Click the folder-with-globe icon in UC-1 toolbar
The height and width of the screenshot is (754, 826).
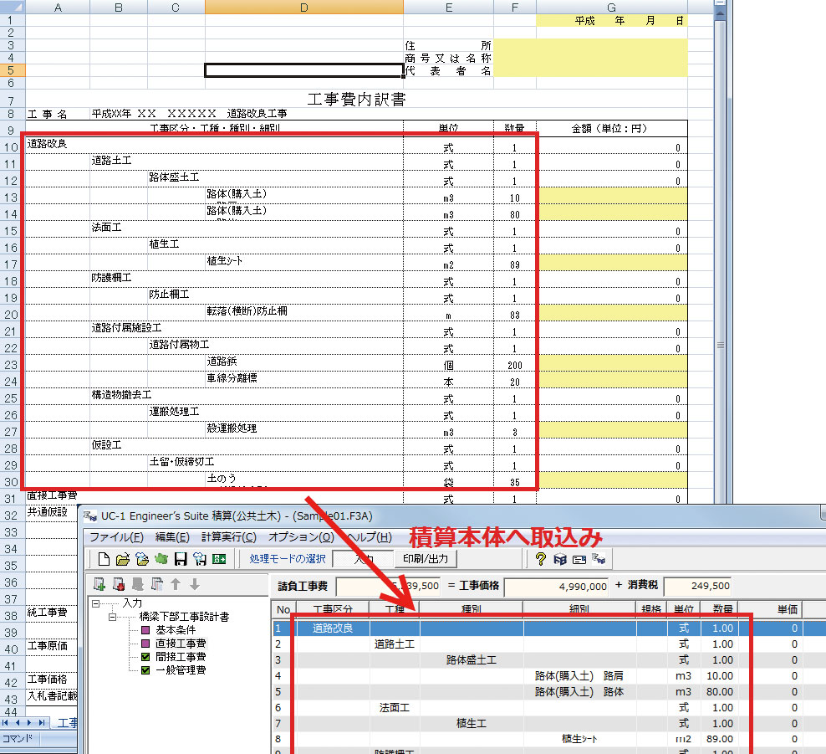[141, 559]
